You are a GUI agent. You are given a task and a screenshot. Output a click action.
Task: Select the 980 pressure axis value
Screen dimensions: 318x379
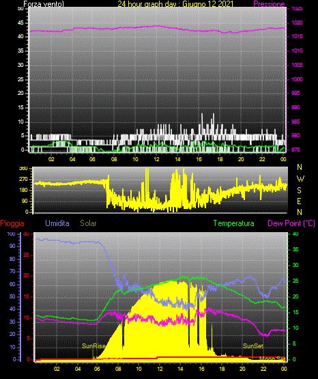pyautogui.click(x=295, y=135)
